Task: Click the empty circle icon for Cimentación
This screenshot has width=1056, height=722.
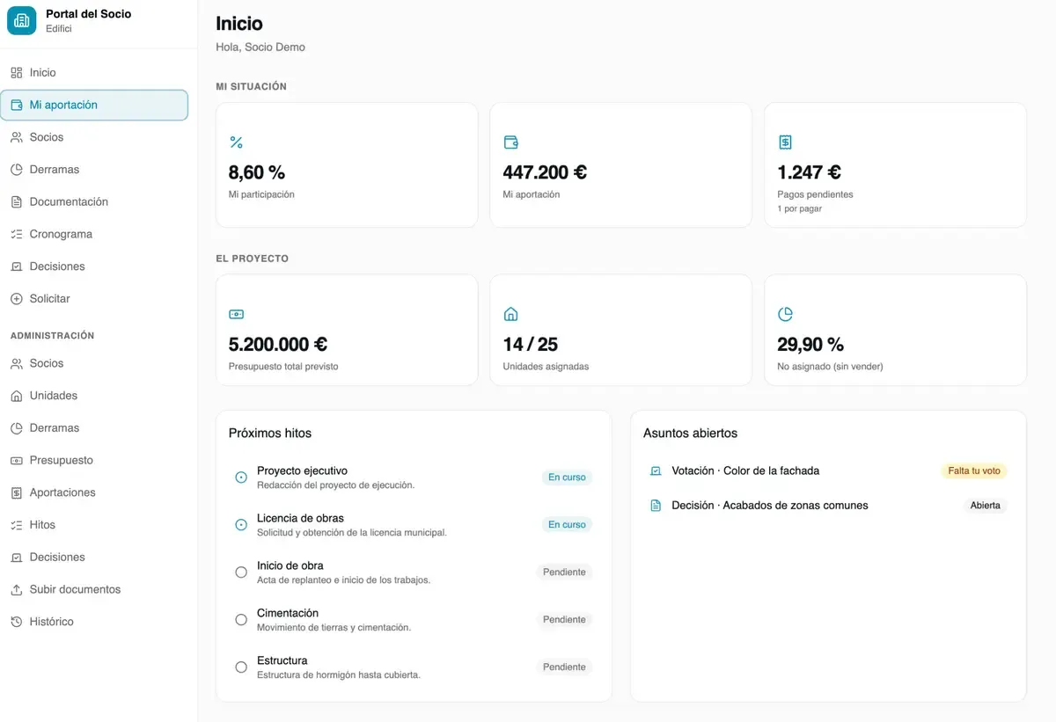Action: pos(241,620)
